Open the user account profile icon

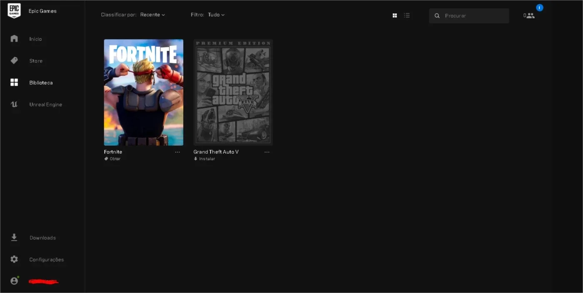coord(14,281)
